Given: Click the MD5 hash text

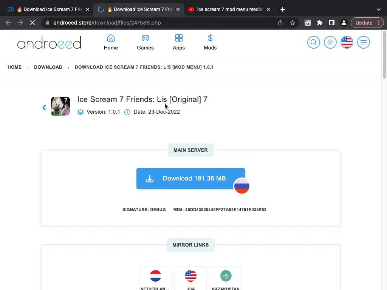Looking at the screenshot, I should click(x=220, y=210).
